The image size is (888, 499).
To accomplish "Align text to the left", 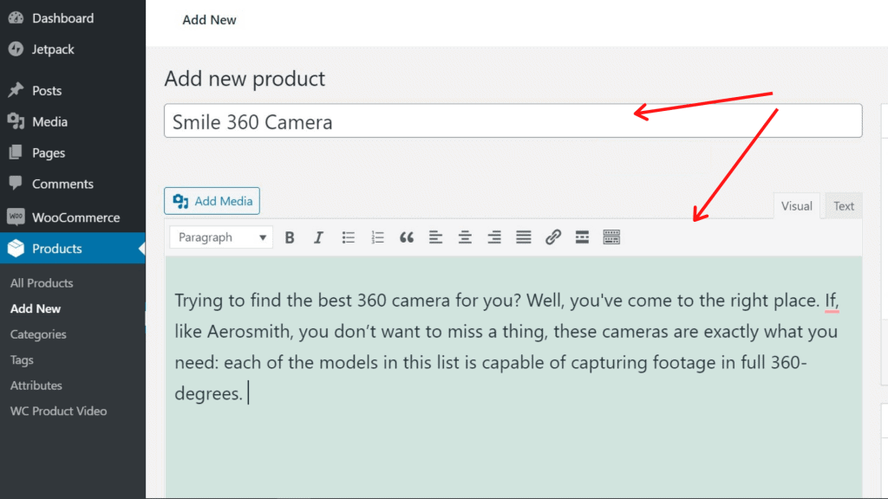I will (x=435, y=237).
